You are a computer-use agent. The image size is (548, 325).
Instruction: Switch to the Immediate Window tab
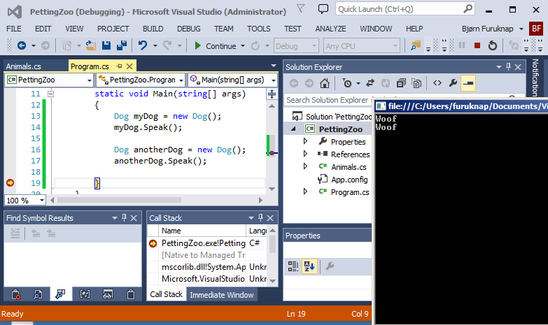point(222,295)
